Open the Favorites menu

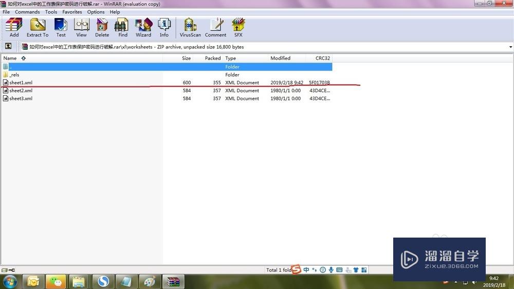pyautogui.click(x=72, y=12)
